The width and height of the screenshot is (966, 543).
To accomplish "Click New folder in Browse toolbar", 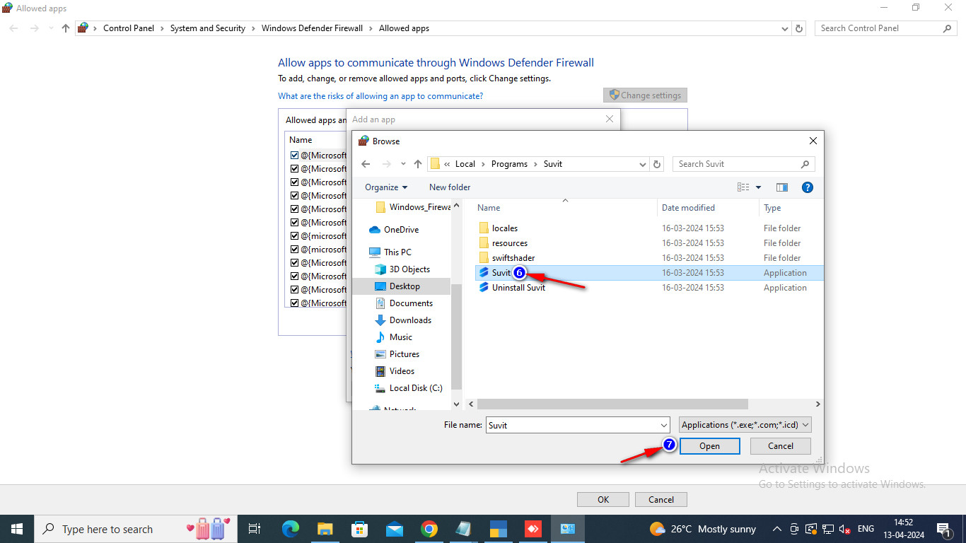I will 450,187.
